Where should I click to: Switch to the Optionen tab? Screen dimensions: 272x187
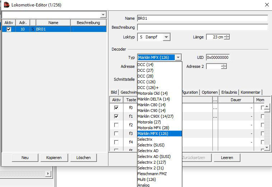click(x=210, y=92)
